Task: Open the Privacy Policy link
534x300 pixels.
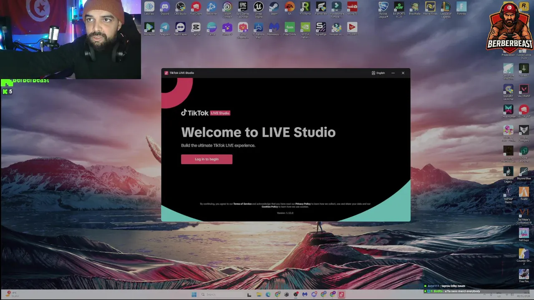Action: [x=303, y=204]
